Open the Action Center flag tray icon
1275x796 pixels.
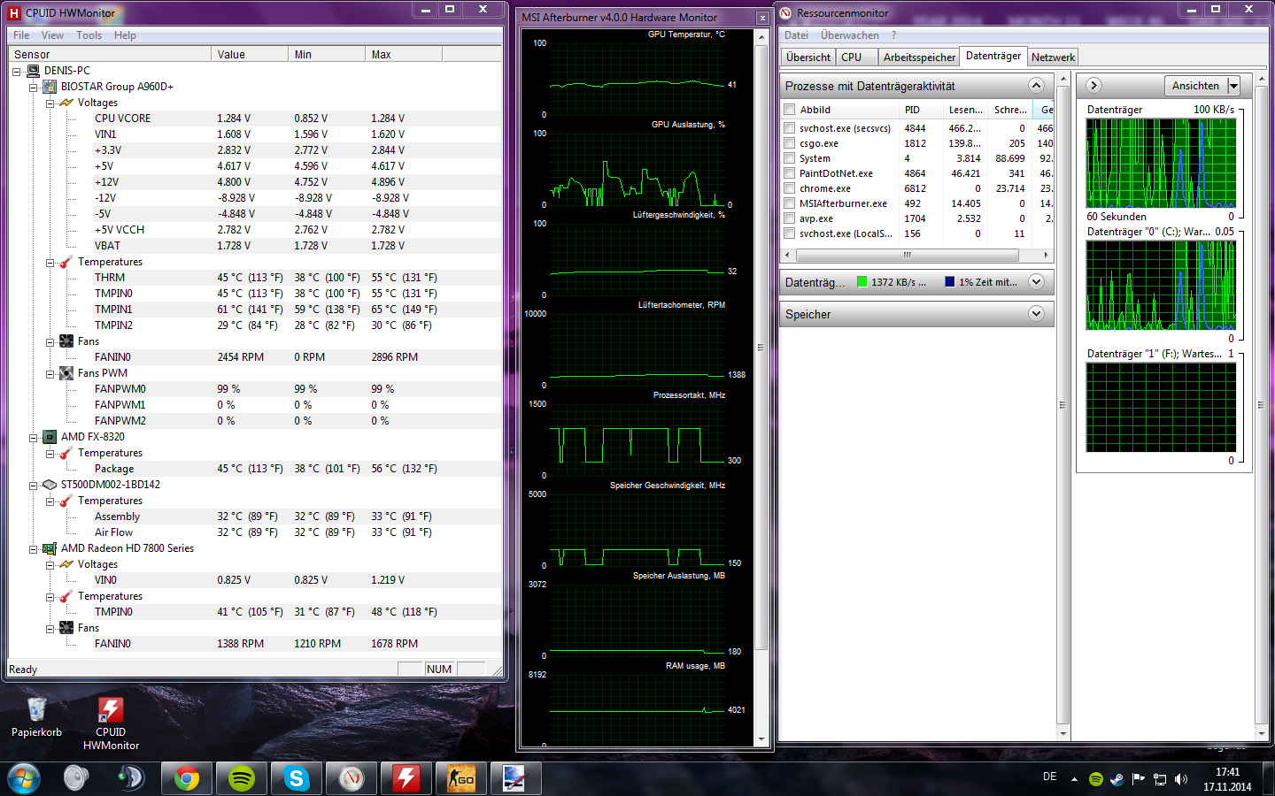[x=1139, y=779]
